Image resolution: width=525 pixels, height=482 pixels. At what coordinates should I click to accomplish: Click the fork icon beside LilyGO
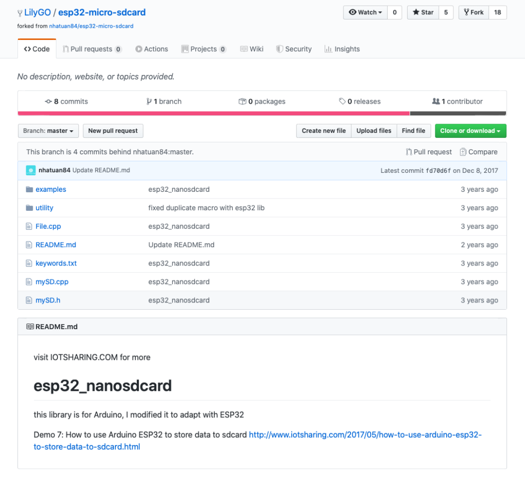tap(20, 13)
